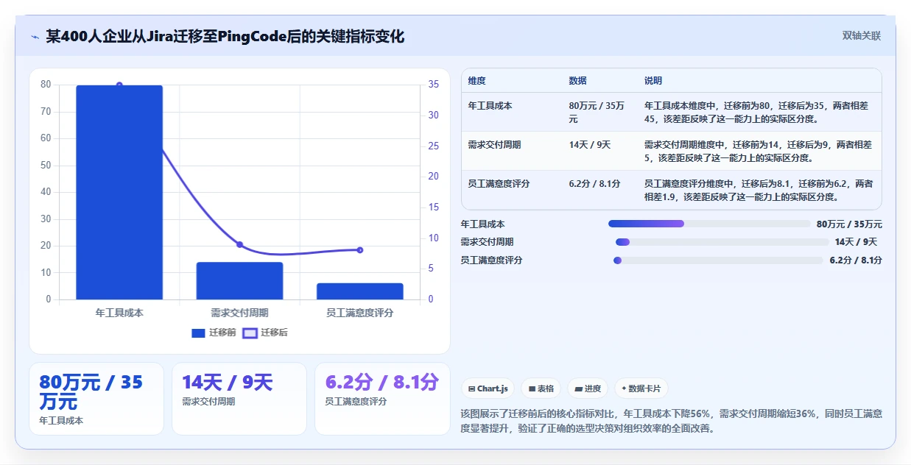The width and height of the screenshot is (911, 465).
Task: Click the 数据 table column header
Action: (578, 81)
